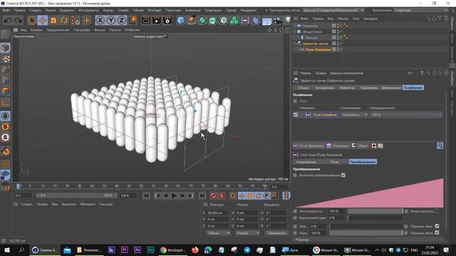Open highlighted Falloff tab
Screen dimensions: 456x256
tap(413, 87)
